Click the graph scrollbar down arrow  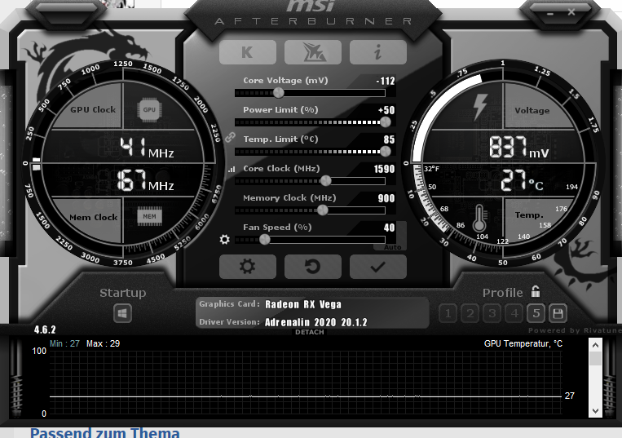(595, 411)
